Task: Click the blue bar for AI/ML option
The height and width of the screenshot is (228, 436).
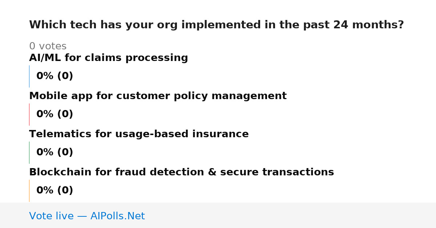Action: click(29, 76)
